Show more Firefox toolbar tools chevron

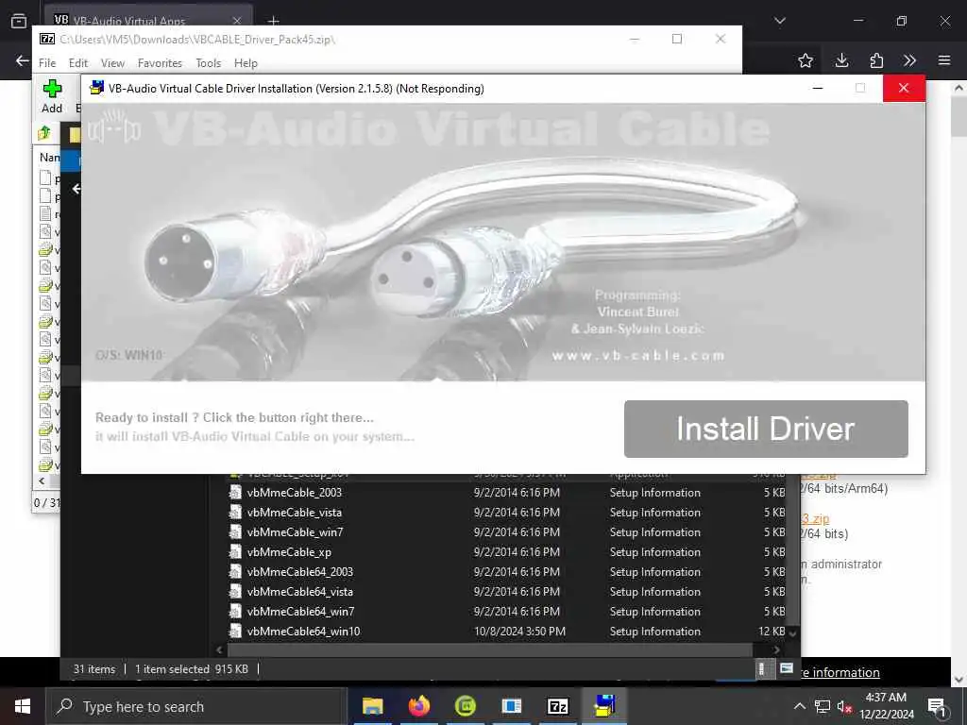pos(909,60)
